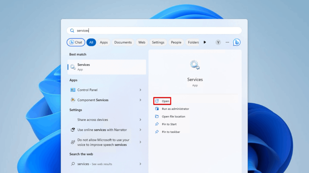
Task: Switch to the Web filter tab
Action: click(142, 42)
